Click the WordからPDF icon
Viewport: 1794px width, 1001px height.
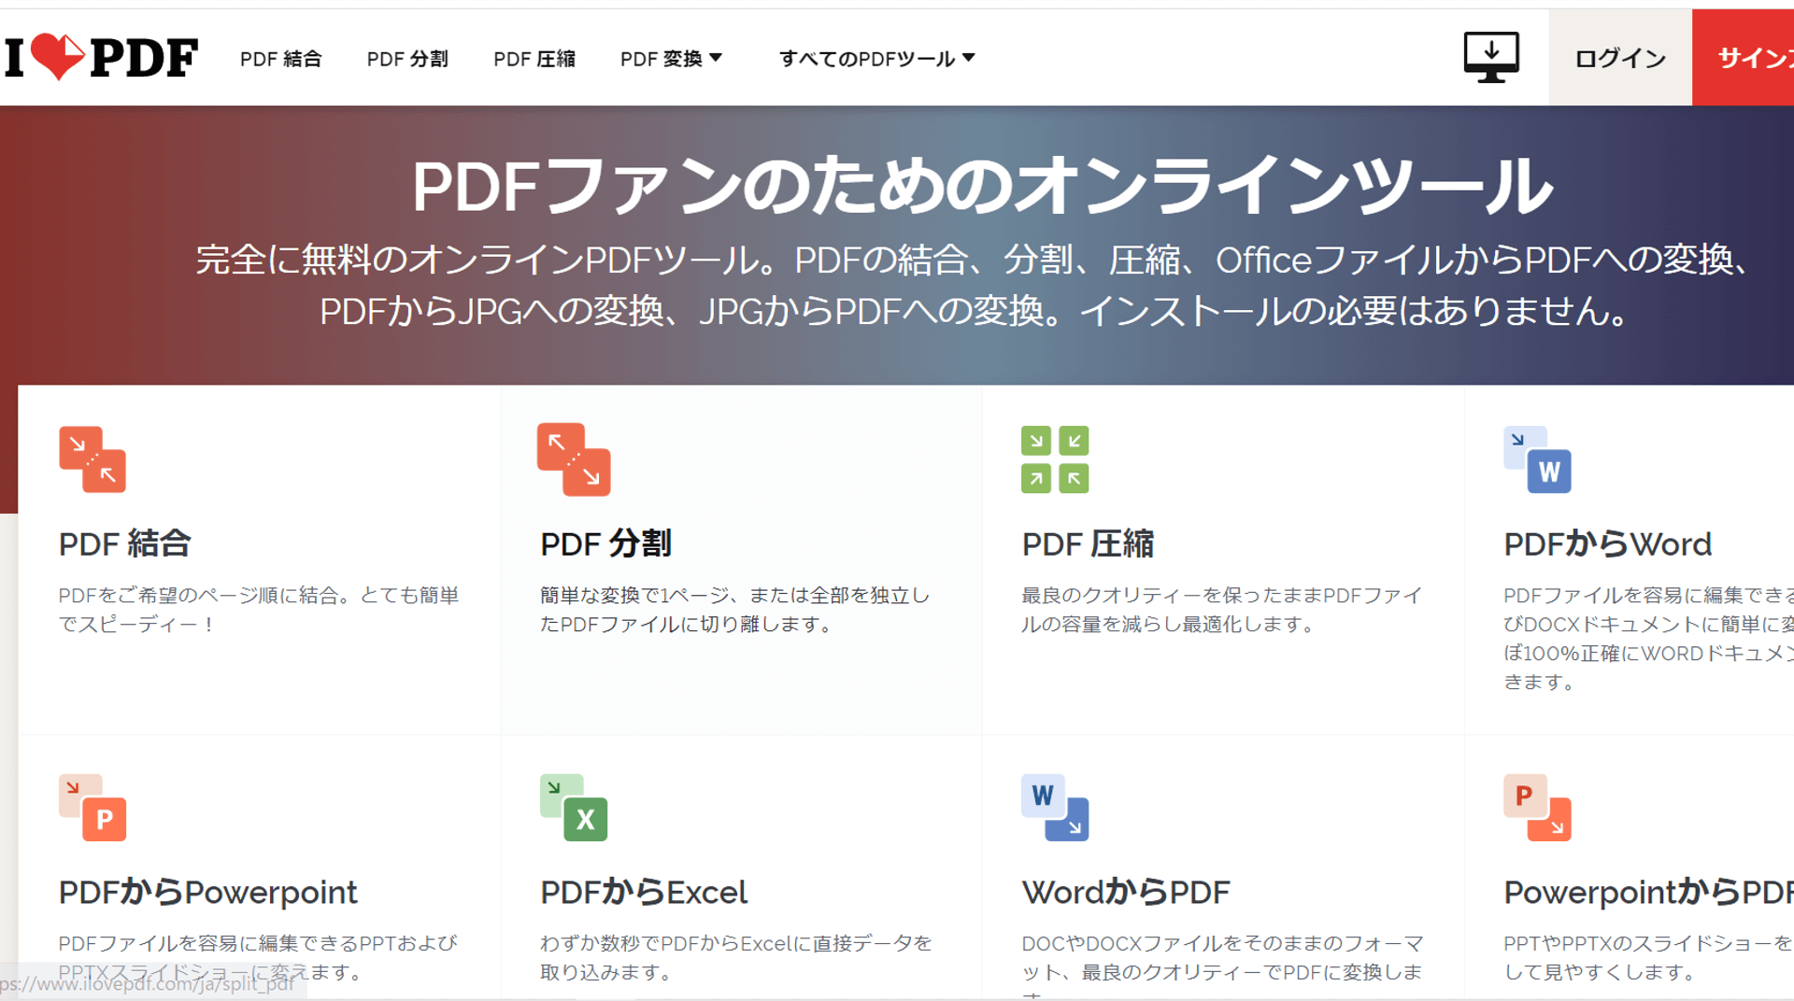tap(1055, 808)
